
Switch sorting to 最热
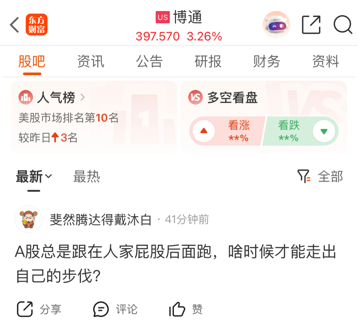[87, 177]
